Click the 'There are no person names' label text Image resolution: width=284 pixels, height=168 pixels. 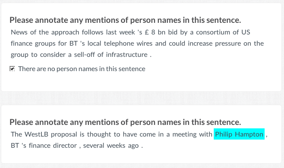click(82, 69)
